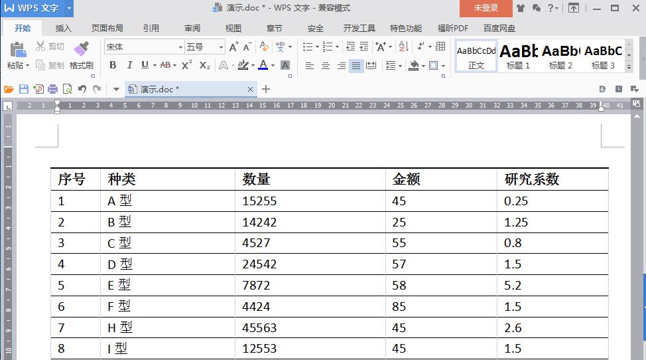Click the text highlight color pen
The image size is (646, 360).
[243, 65]
